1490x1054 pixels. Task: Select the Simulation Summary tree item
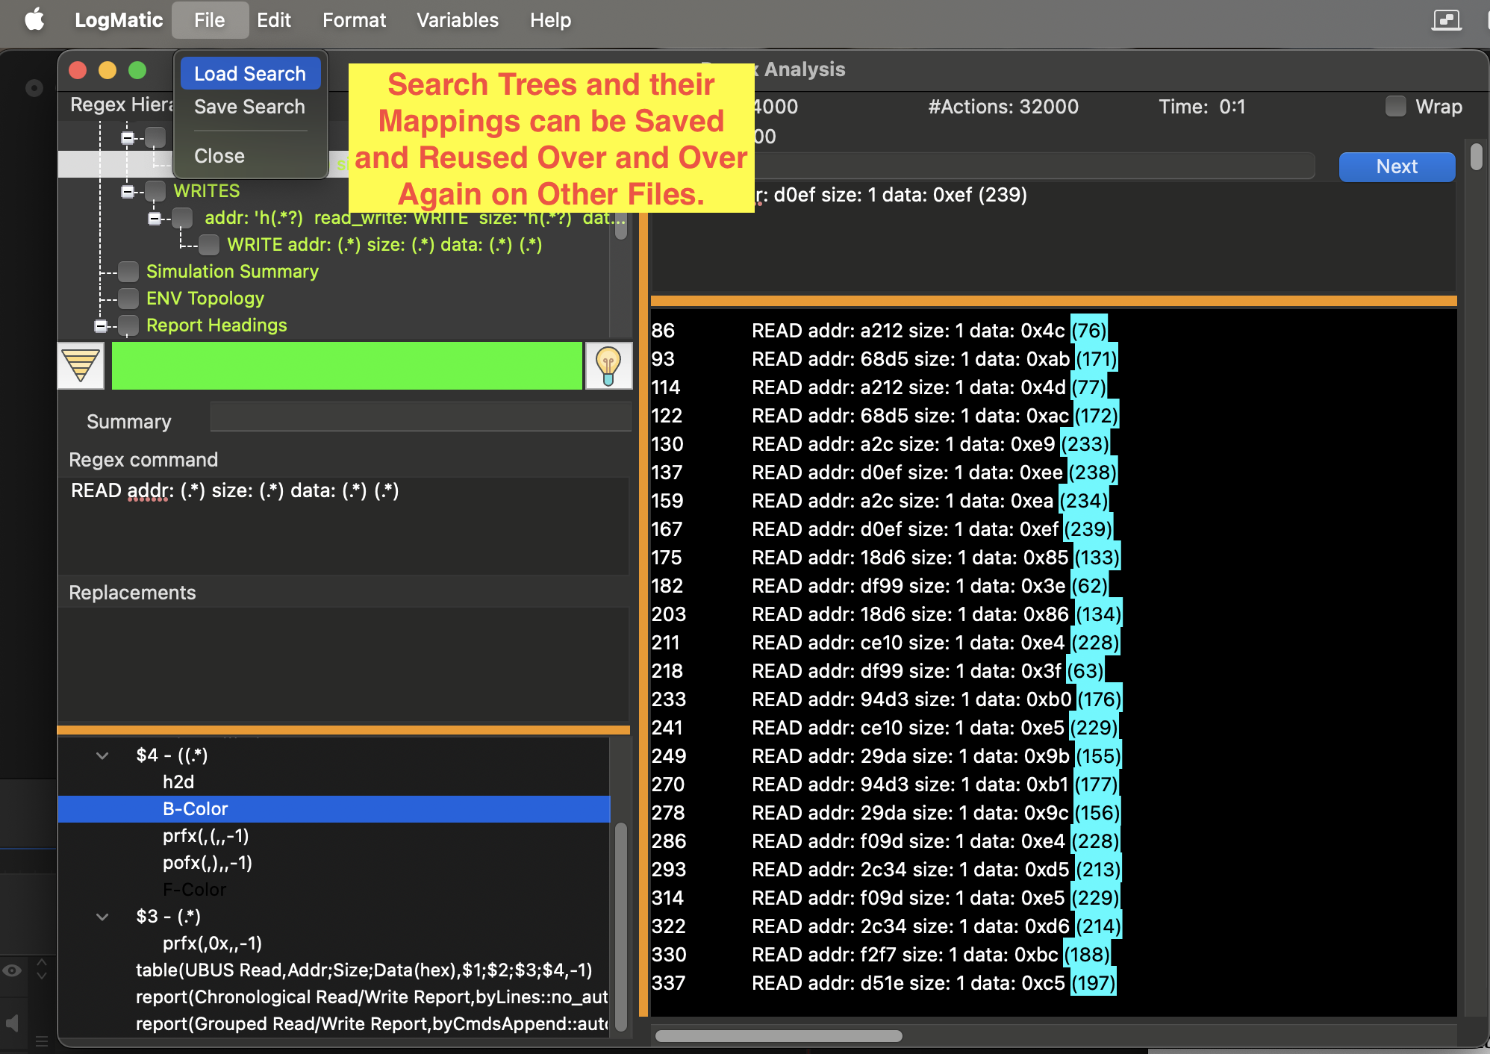coord(232,272)
